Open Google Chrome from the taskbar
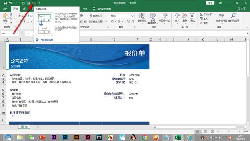Image resolution: width=250 pixels, height=141 pixels. tap(145, 137)
